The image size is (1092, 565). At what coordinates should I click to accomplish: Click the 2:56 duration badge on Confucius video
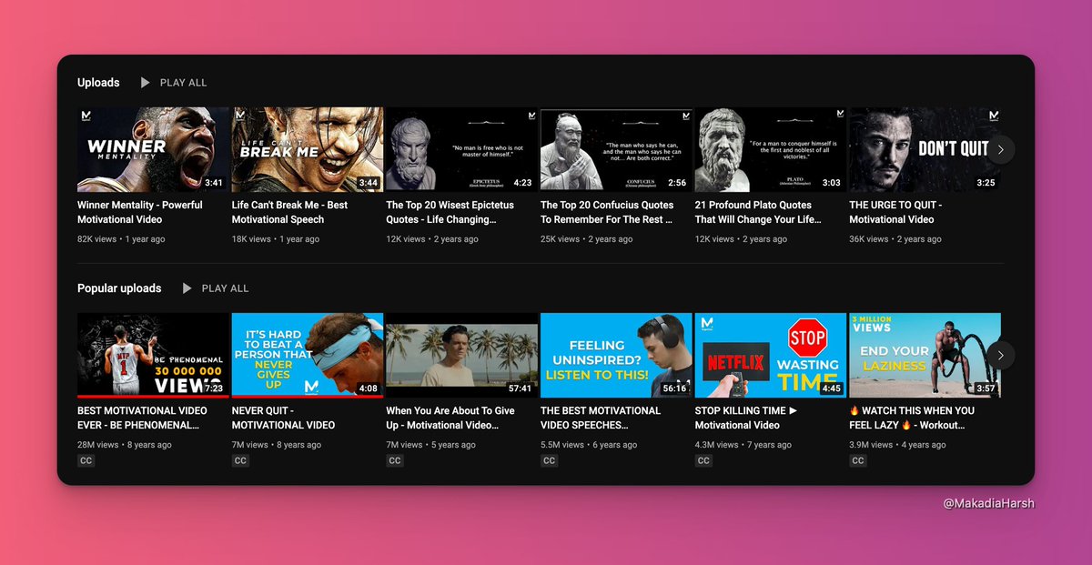677,183
